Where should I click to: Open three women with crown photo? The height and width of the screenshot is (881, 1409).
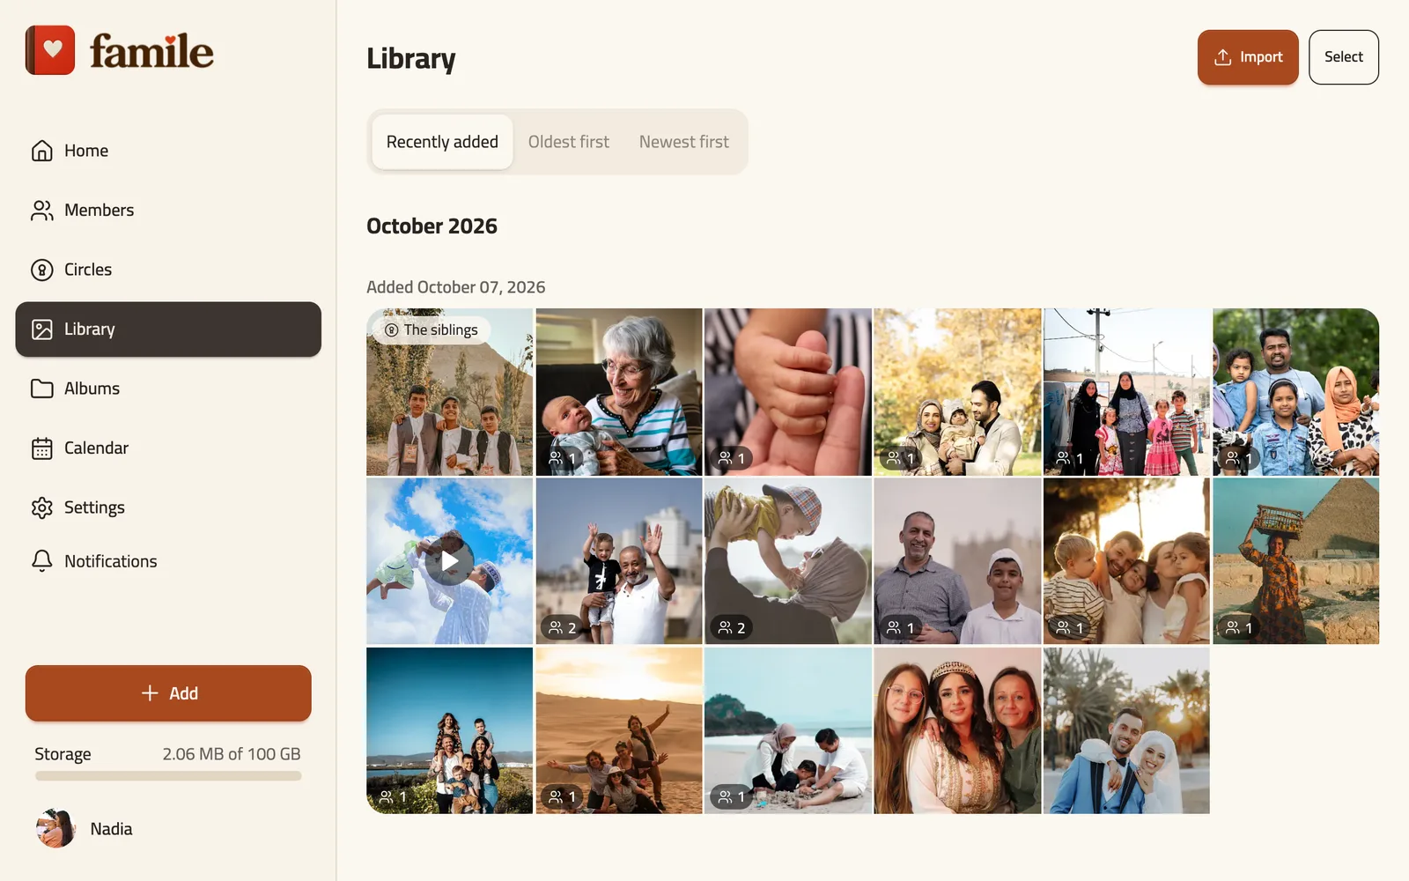pos(957,730)
